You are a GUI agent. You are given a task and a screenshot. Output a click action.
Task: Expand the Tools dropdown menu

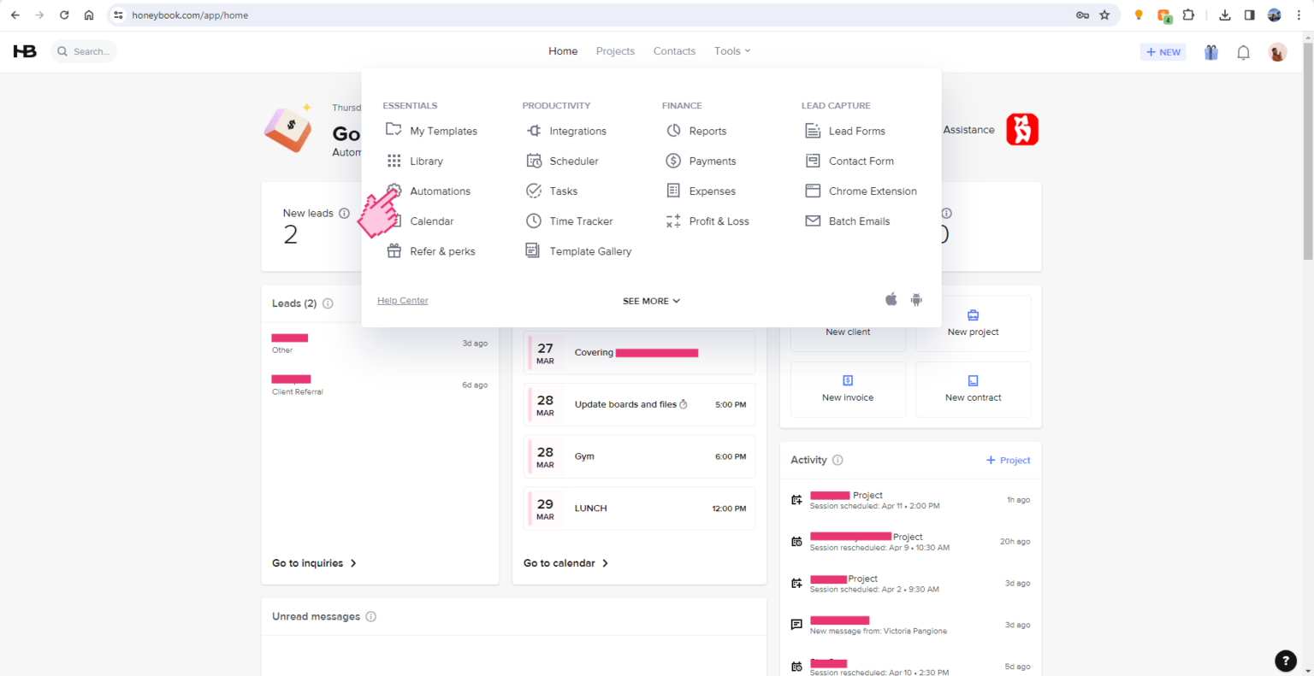[732, 51]
